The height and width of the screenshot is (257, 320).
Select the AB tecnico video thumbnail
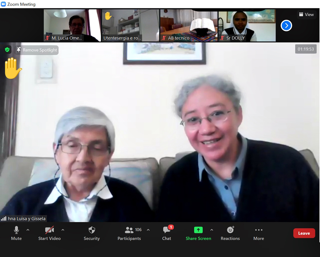coord(189,25)
